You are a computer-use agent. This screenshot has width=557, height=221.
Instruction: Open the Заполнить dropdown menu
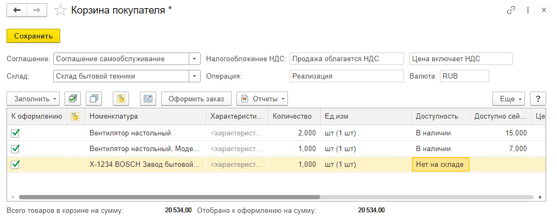pos(33,99)
